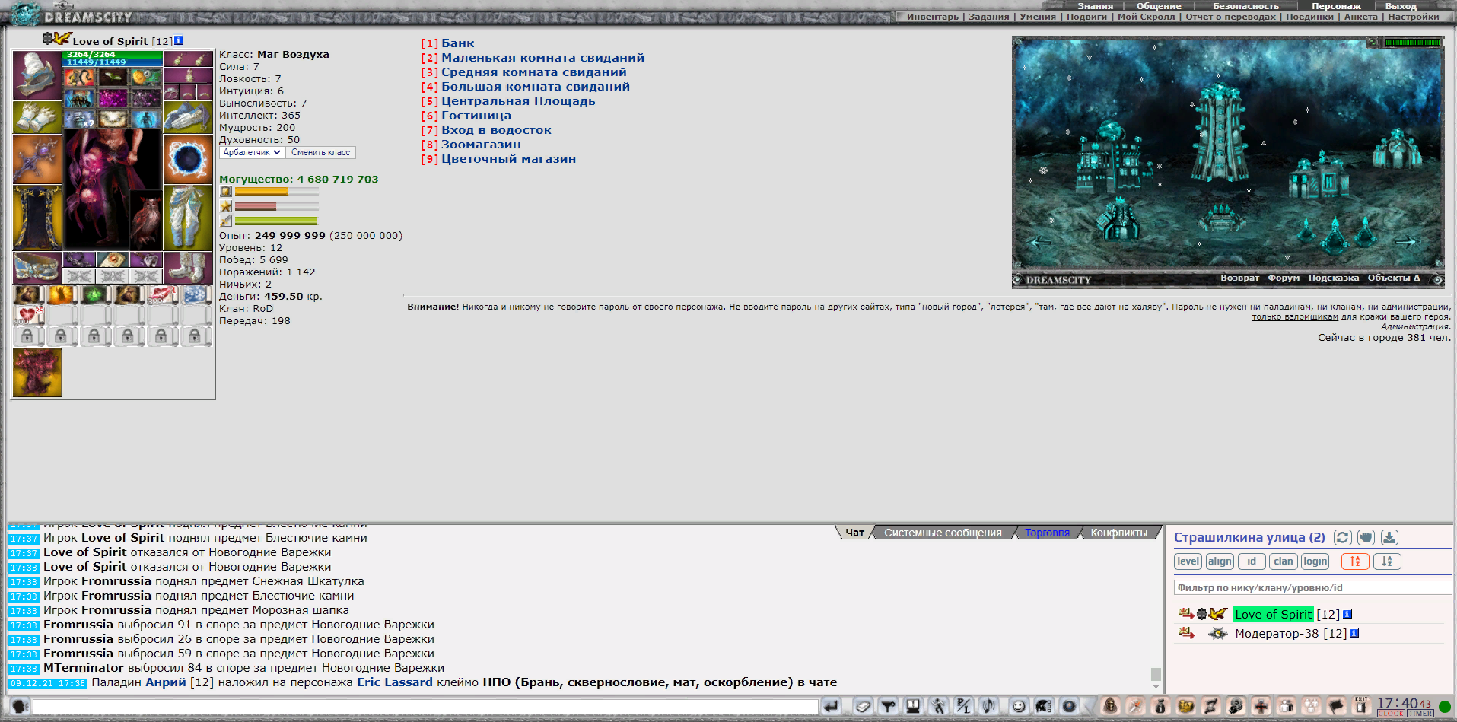
Task: Sort player list by id
Action: tap(1252, 561)
